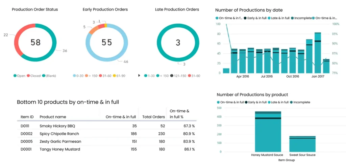Image resolution: width=346 pixels, height=165 pixels.
Task: Click the Item ID column header
Action: coord(27,117)
